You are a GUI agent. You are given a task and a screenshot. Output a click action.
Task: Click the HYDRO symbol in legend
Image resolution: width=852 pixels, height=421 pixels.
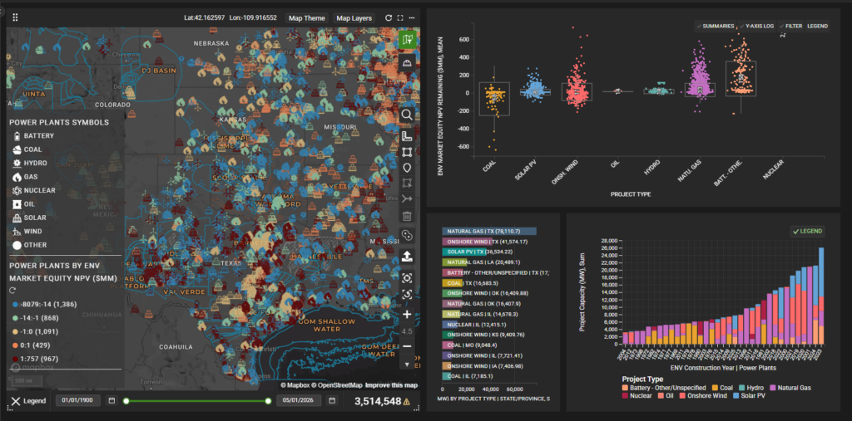coord(17,163)
